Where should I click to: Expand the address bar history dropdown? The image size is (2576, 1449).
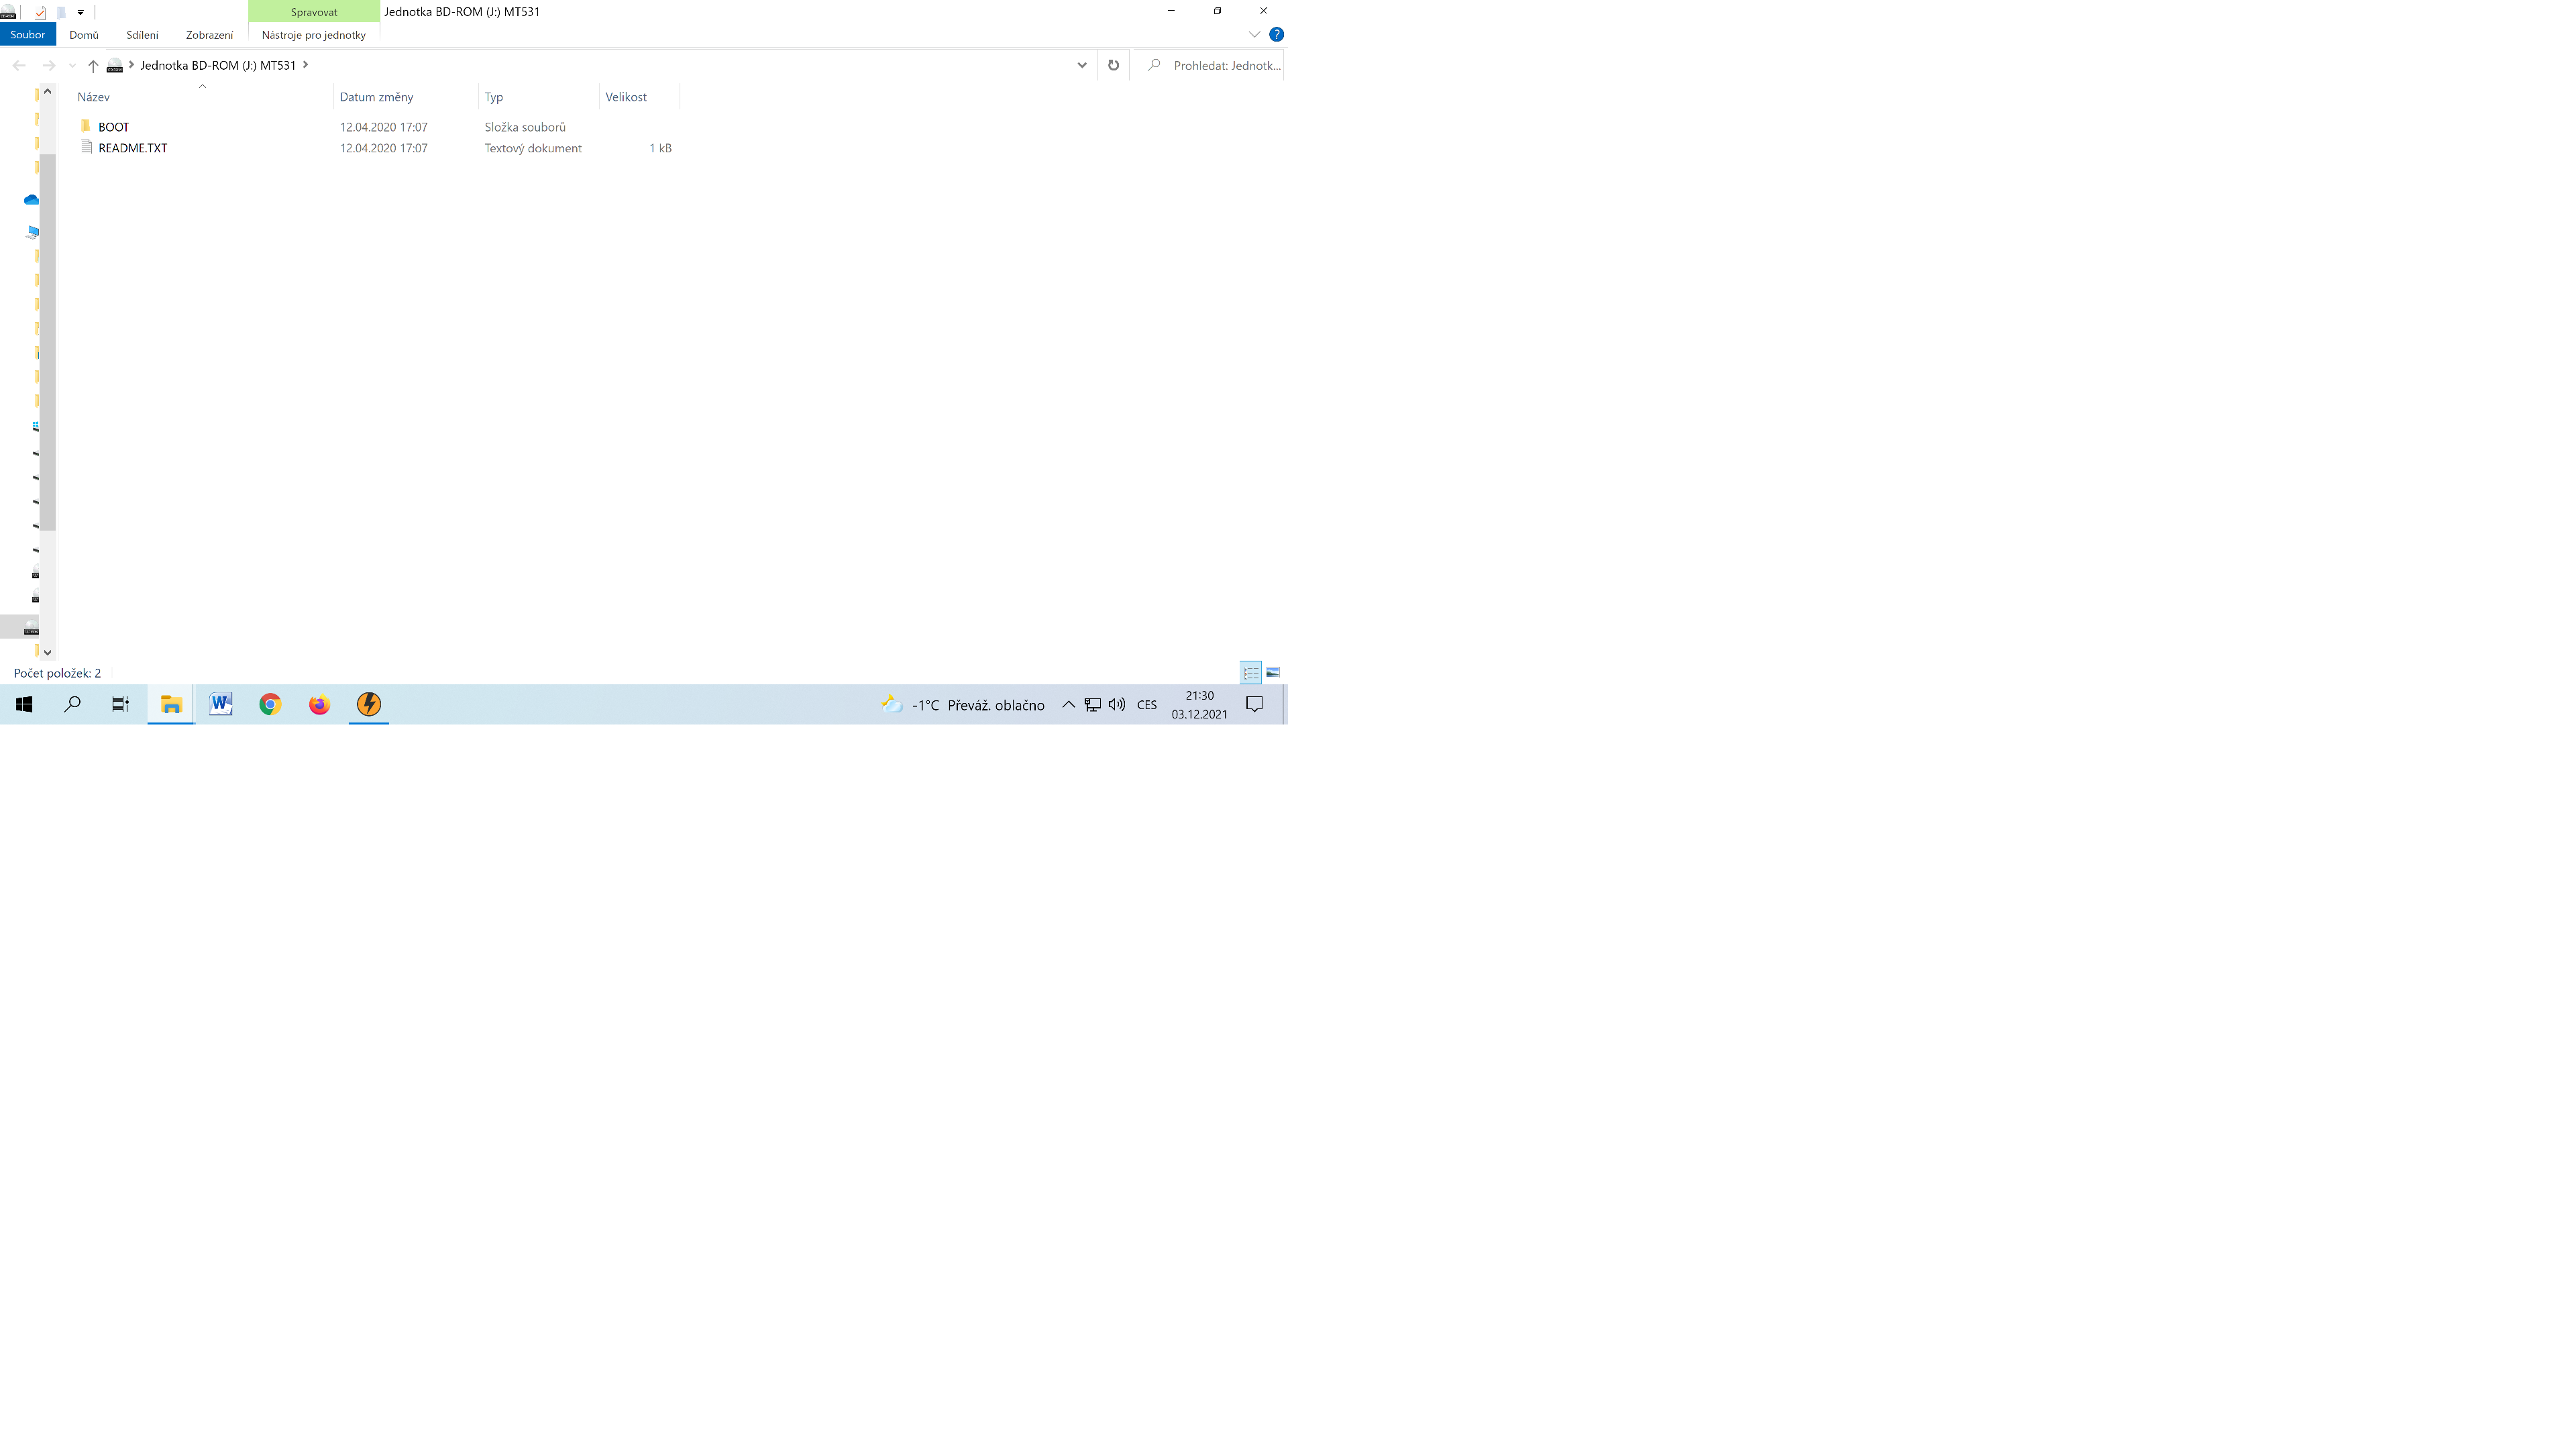click(x=1081, y=65)
